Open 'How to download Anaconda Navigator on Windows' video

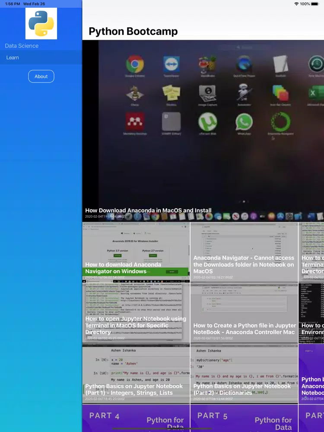(136, 252)
